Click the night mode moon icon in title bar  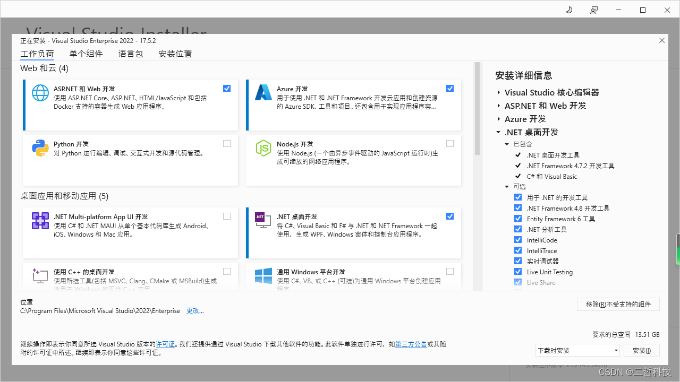pyautogui.click(x=569, y=10)
